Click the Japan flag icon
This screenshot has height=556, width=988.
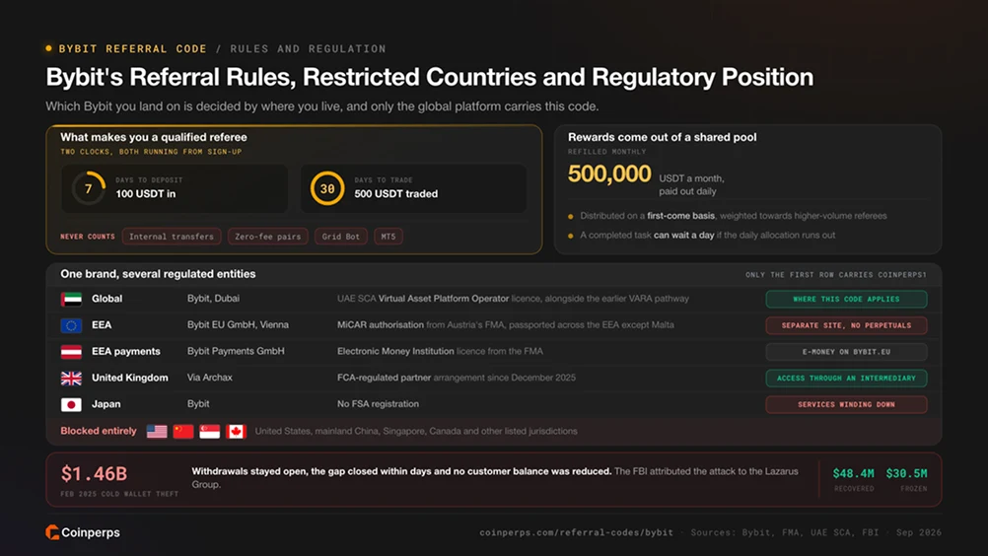pos(71,405)
